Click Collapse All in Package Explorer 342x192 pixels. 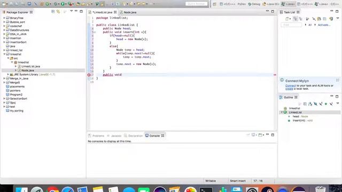point(53,12)
